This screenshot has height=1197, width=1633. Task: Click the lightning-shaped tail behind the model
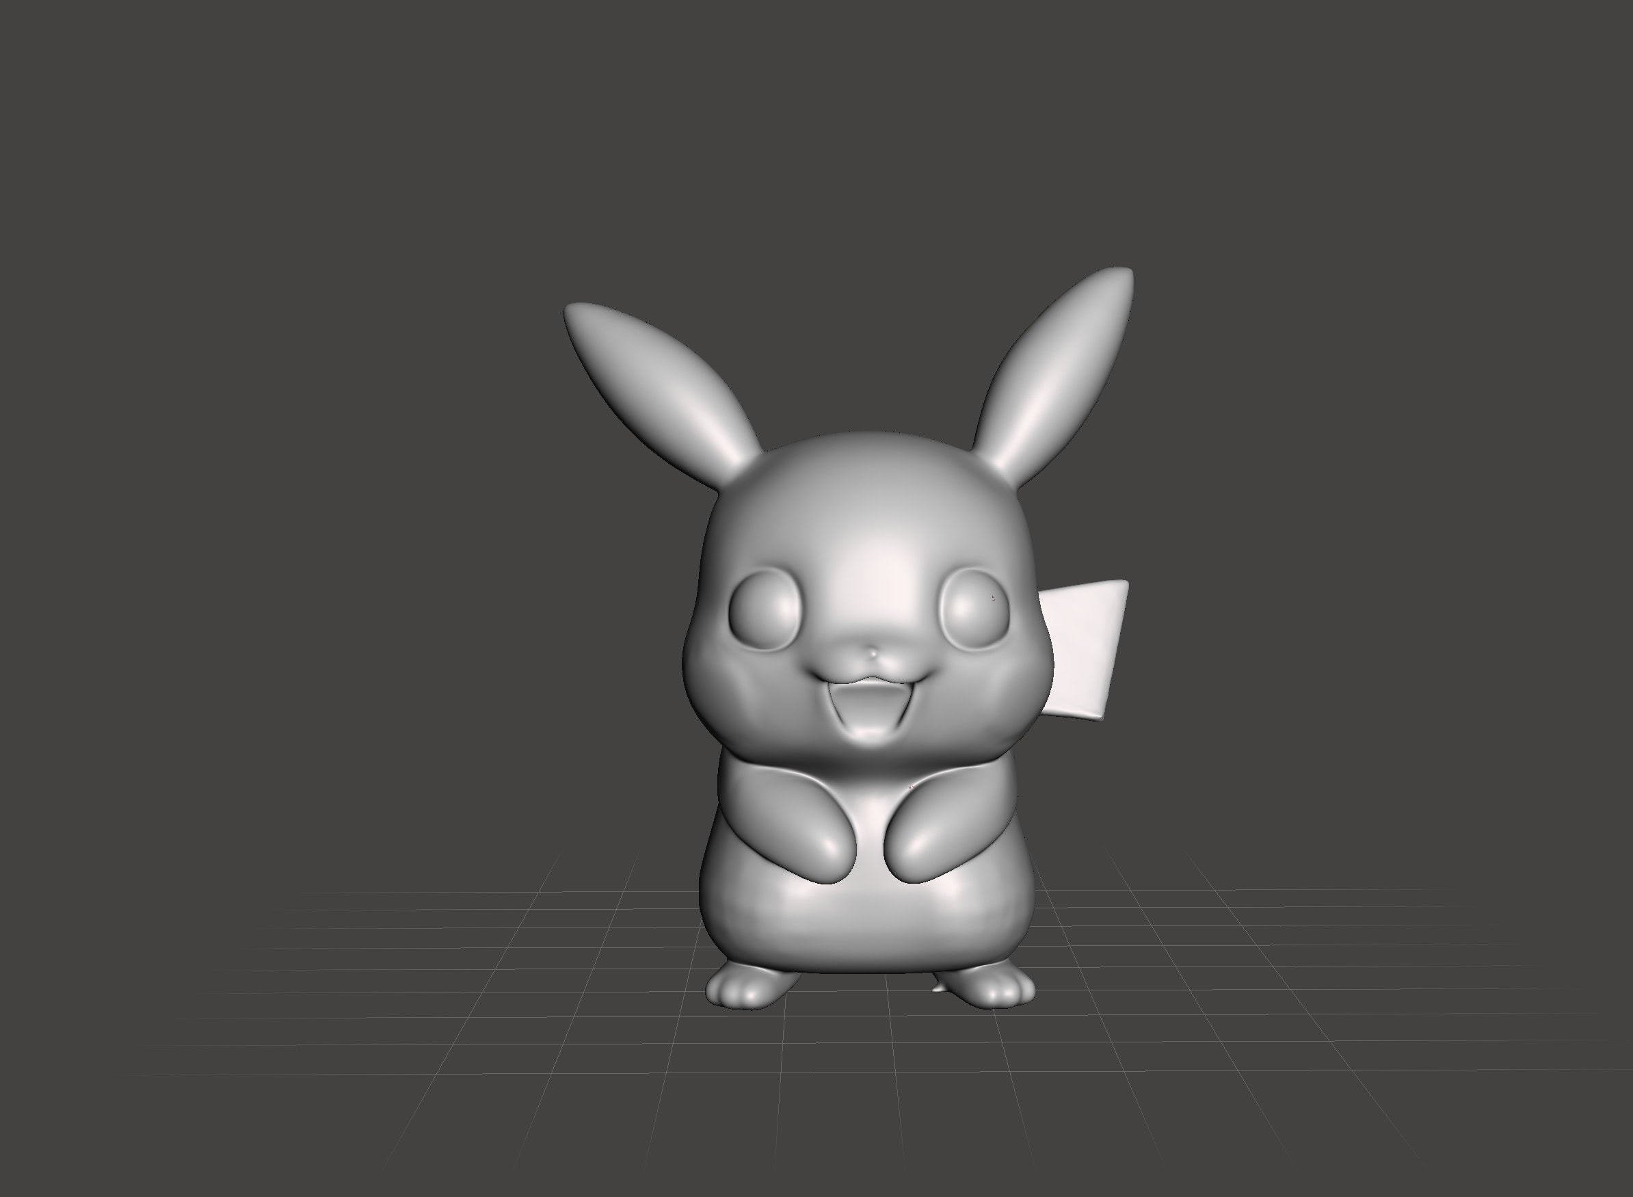tap(1085, 652)
